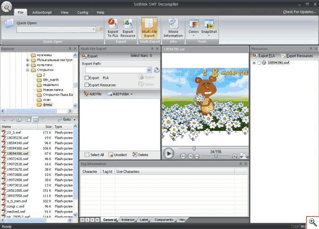Screen dimensions: 319x229
Task: Expand the Музыкальные инструменты folder
Action: tap(28, 60)
